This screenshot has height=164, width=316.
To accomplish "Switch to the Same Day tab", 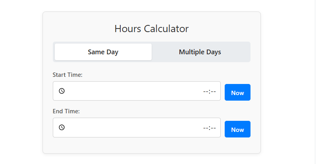I will tap(103, 52).
